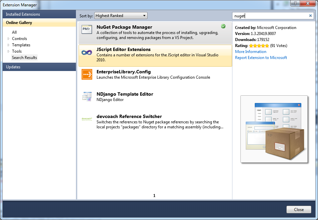Click the Downloads 179152 text
318x220 pixels.
[252, 40]
